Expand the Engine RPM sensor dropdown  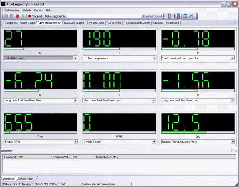pos(76,142)
